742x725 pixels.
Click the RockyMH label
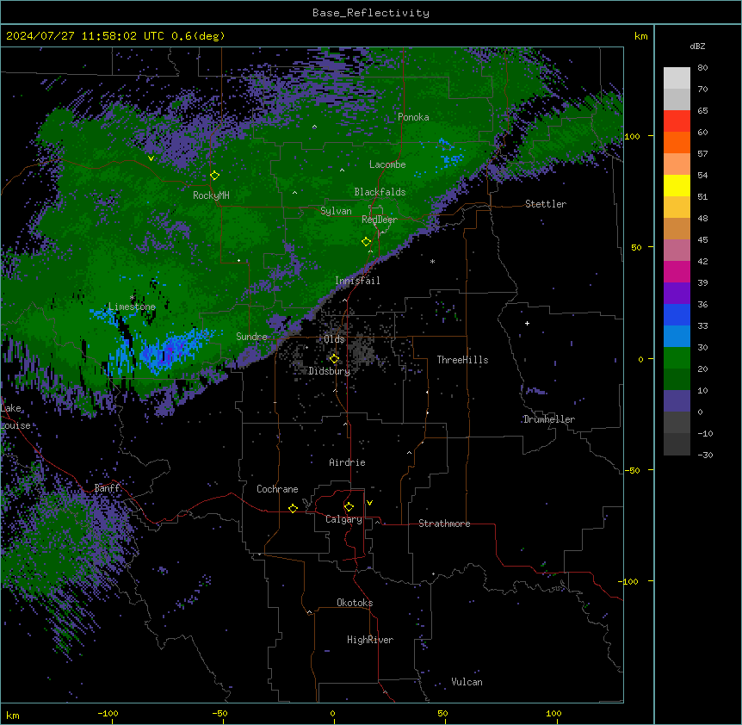(x=211, y=195)
